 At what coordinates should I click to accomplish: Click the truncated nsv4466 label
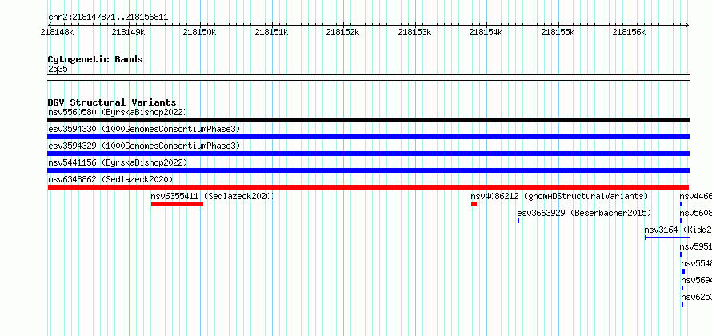tap(696, 196)
